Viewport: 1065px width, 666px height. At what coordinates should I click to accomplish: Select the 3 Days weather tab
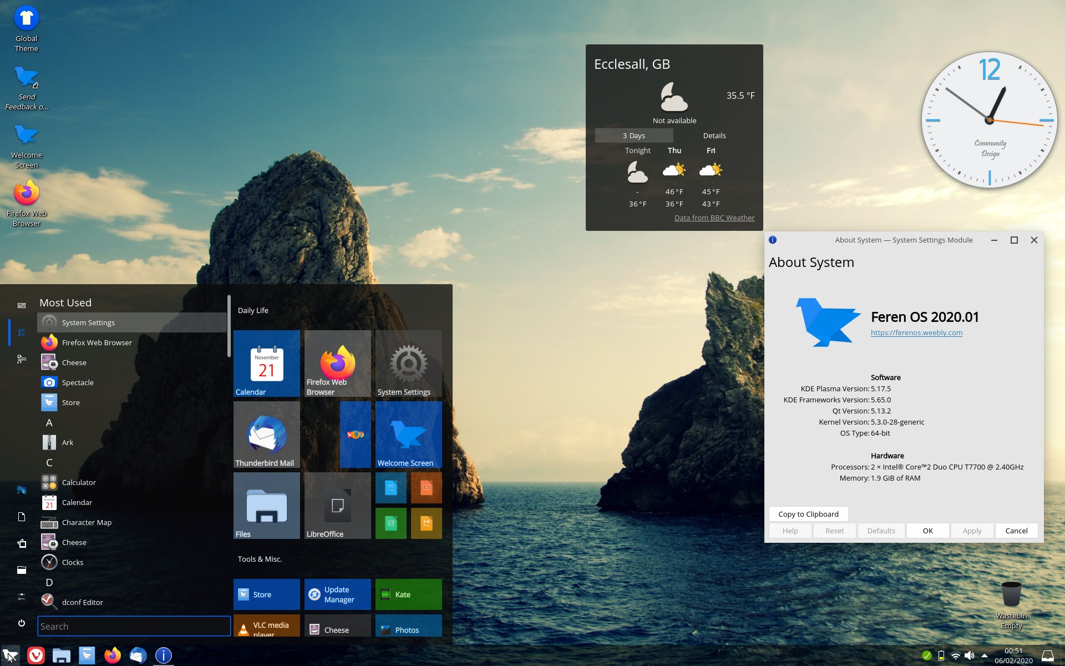pyautogui.click(x=633, y=135)
